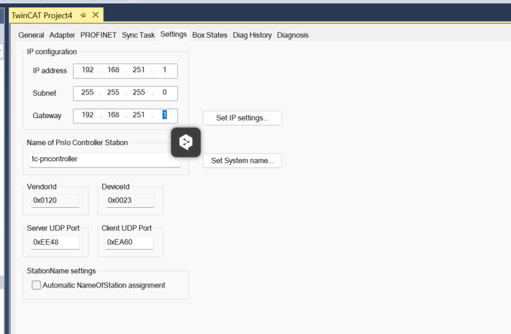Enable Automatic NameOfStation assignment checkbox
The width and height of the screenshot is (511, 334).
36,285
